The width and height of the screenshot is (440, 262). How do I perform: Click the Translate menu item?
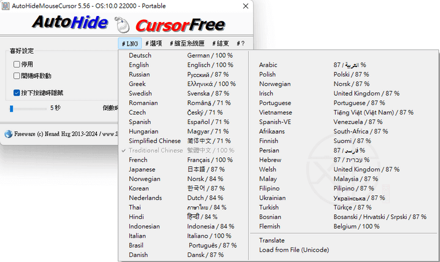point(344,241)
